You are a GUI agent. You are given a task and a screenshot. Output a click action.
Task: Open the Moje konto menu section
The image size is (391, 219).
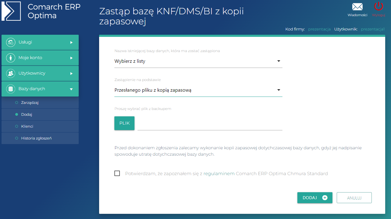tap(40, 58)
